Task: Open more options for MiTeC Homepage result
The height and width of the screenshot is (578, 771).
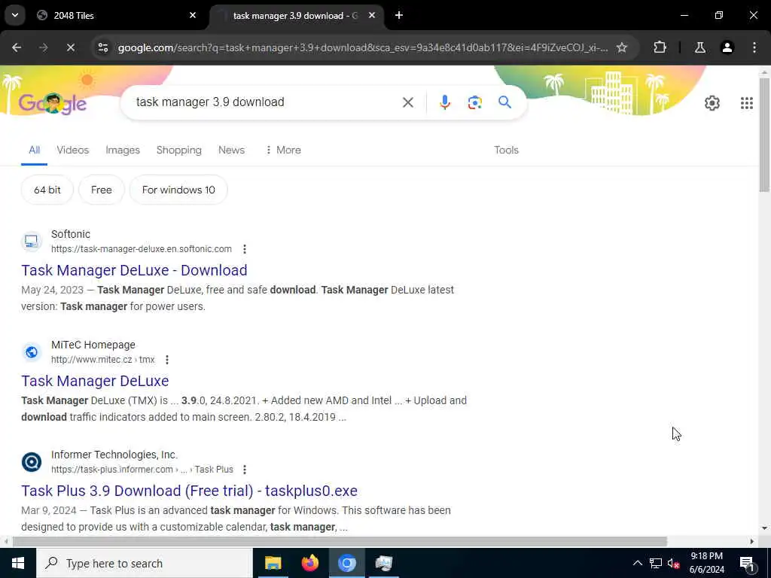Action: click(167, 360)
